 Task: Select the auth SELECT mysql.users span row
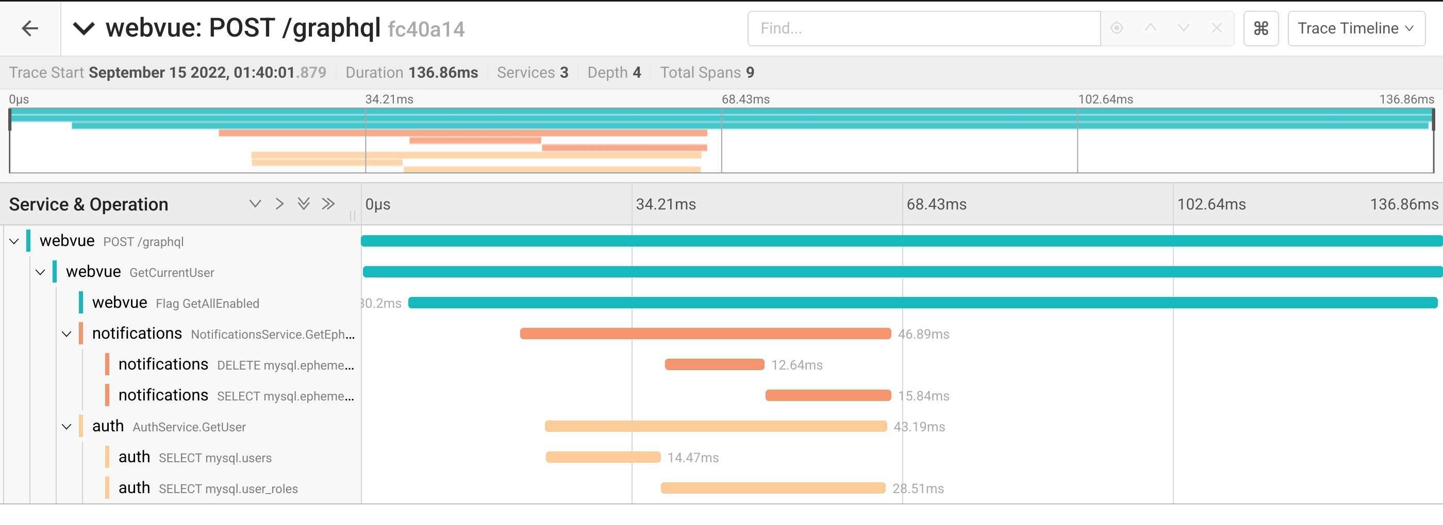coord(215,458)
